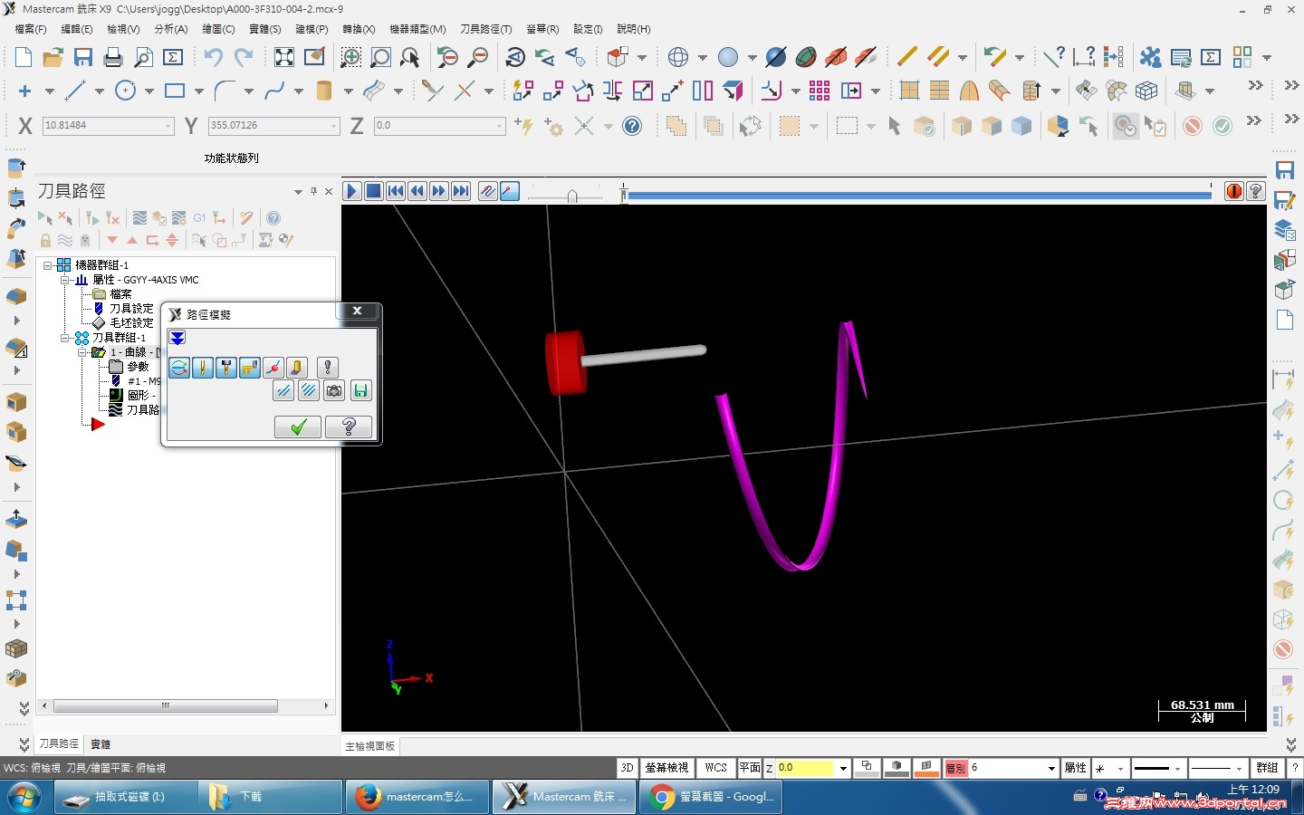
Task: Expand the 路徑模擬 dialog with blue arrows
Action: [177, 338]
